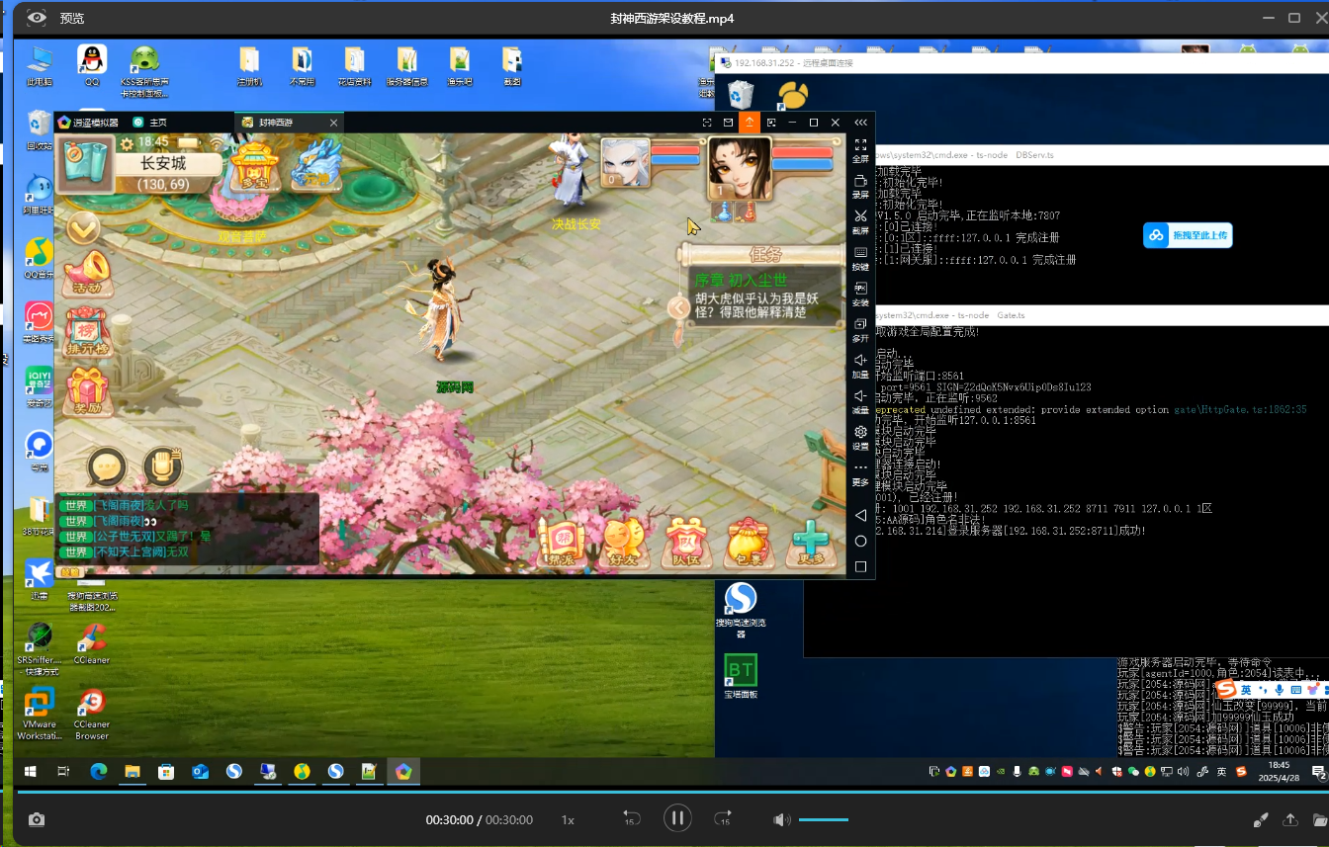Open the 好友 friends icon

[625, 543]
